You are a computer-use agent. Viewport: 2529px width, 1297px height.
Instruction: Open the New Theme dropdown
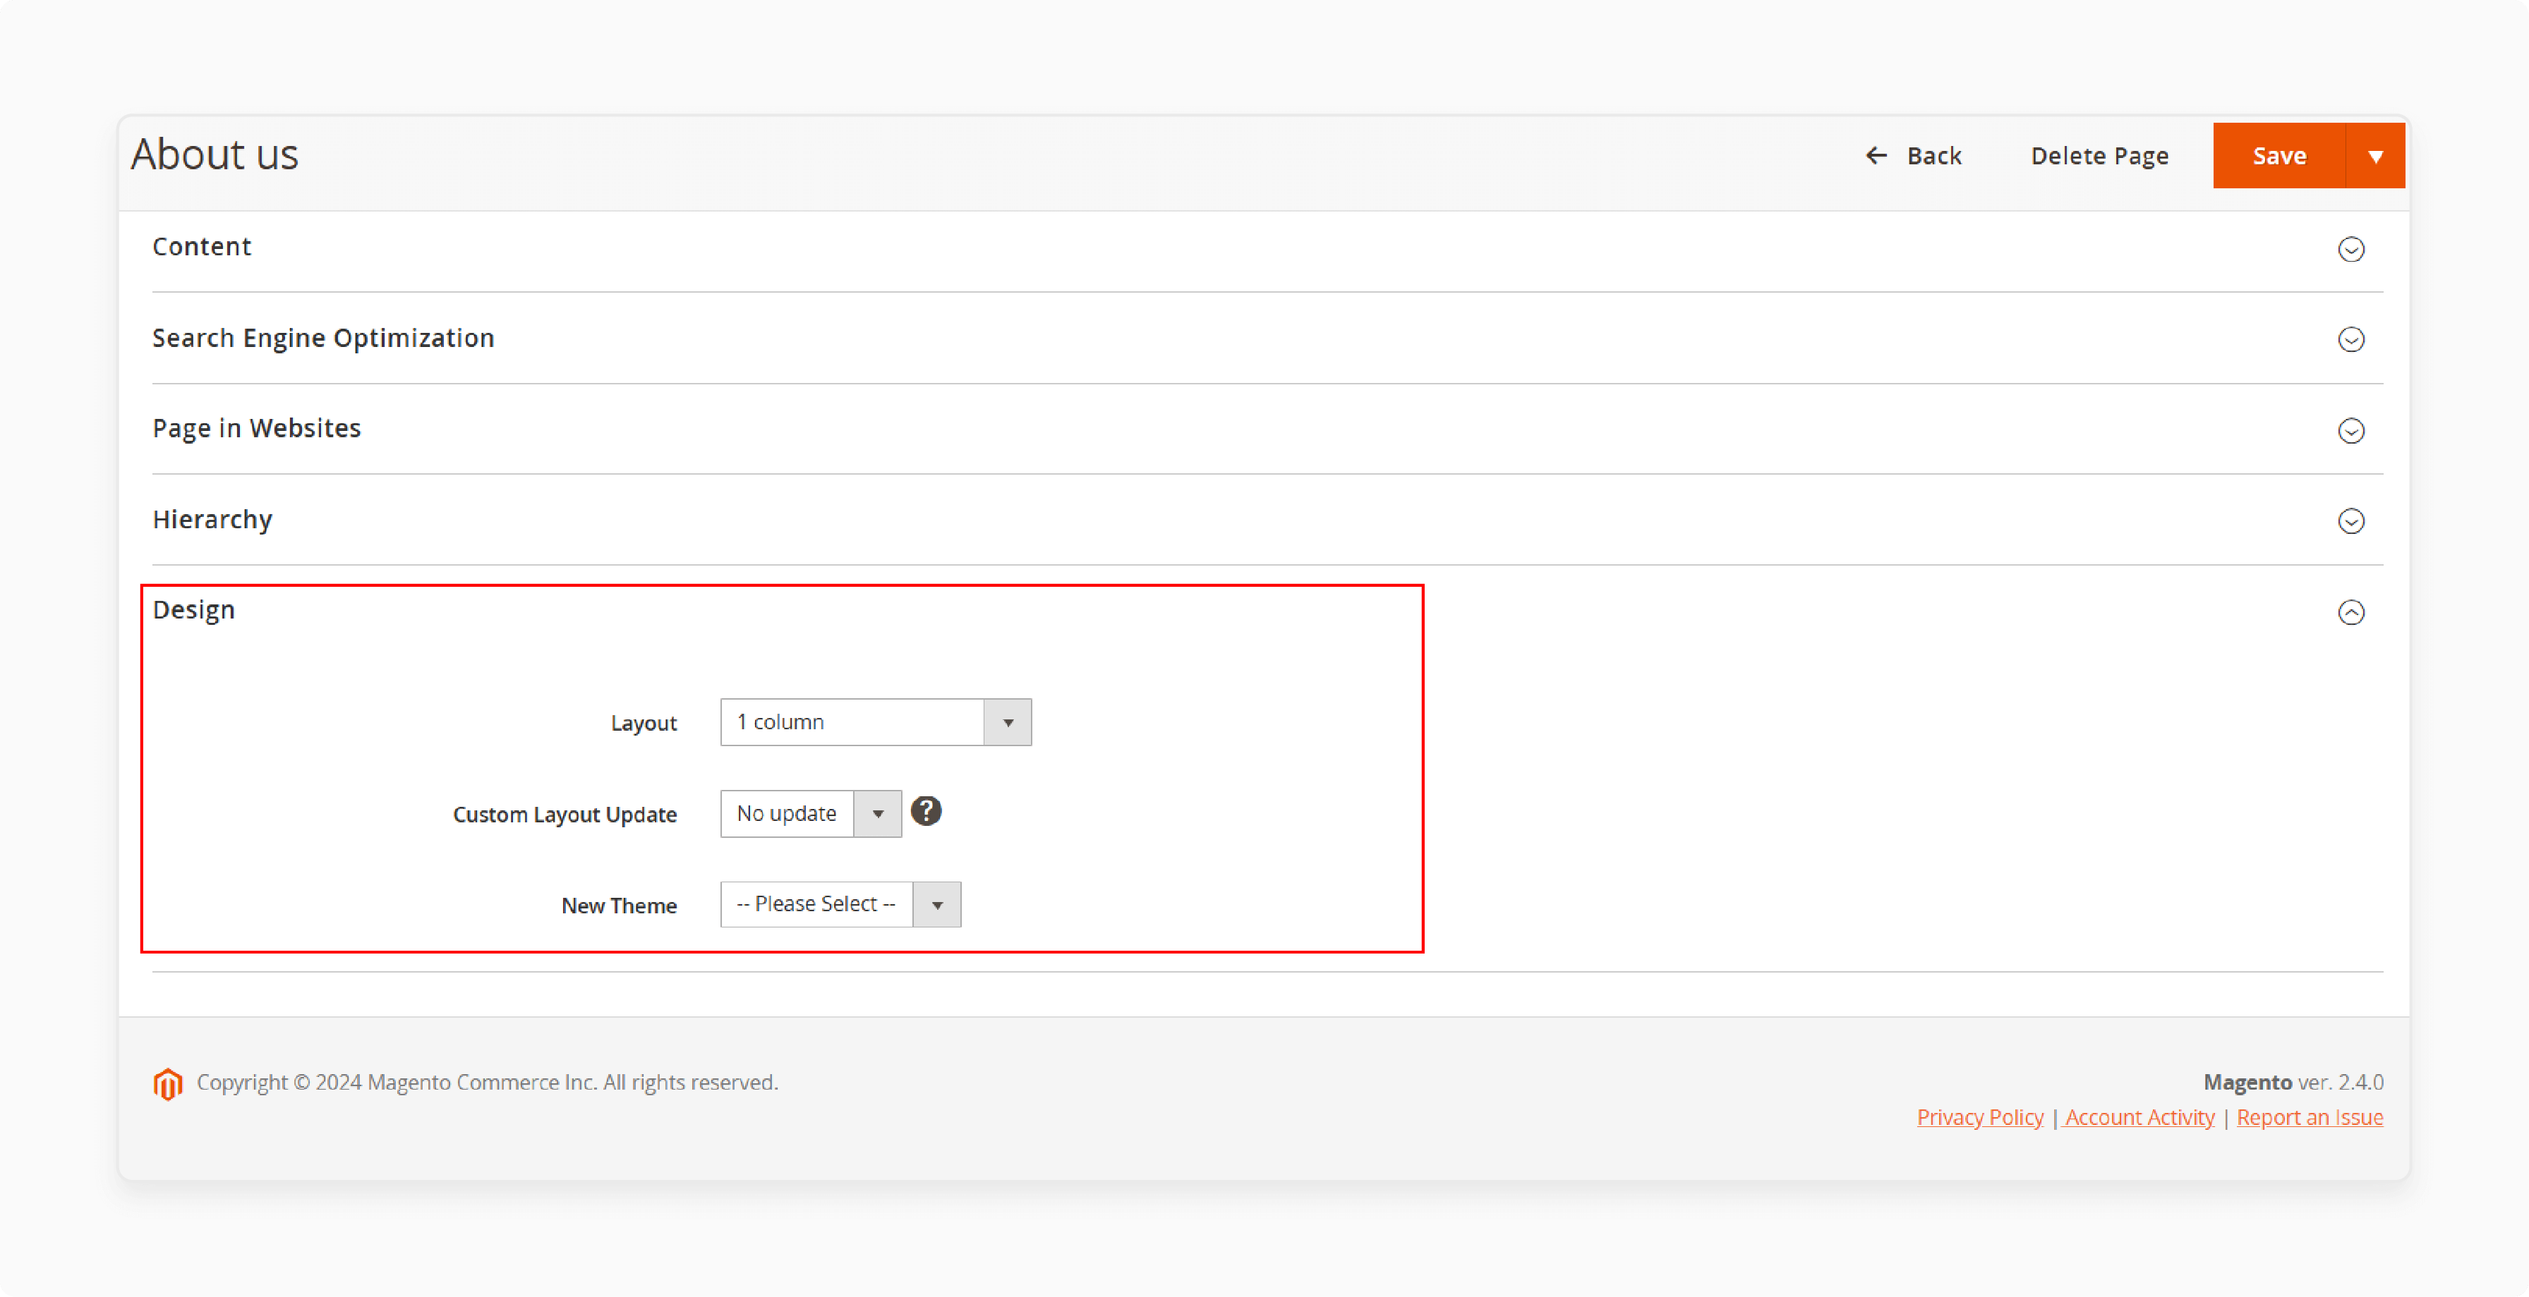(x=840, y=905)
